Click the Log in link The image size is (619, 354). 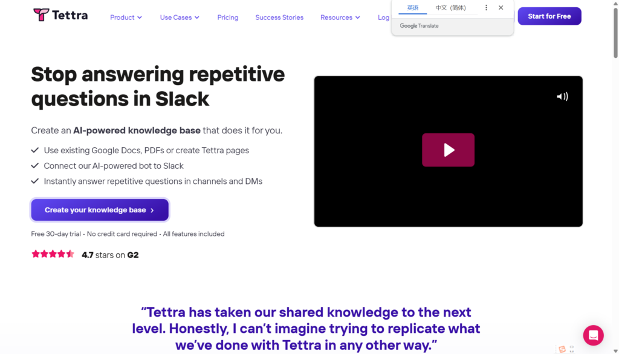(x=384, y=17)
